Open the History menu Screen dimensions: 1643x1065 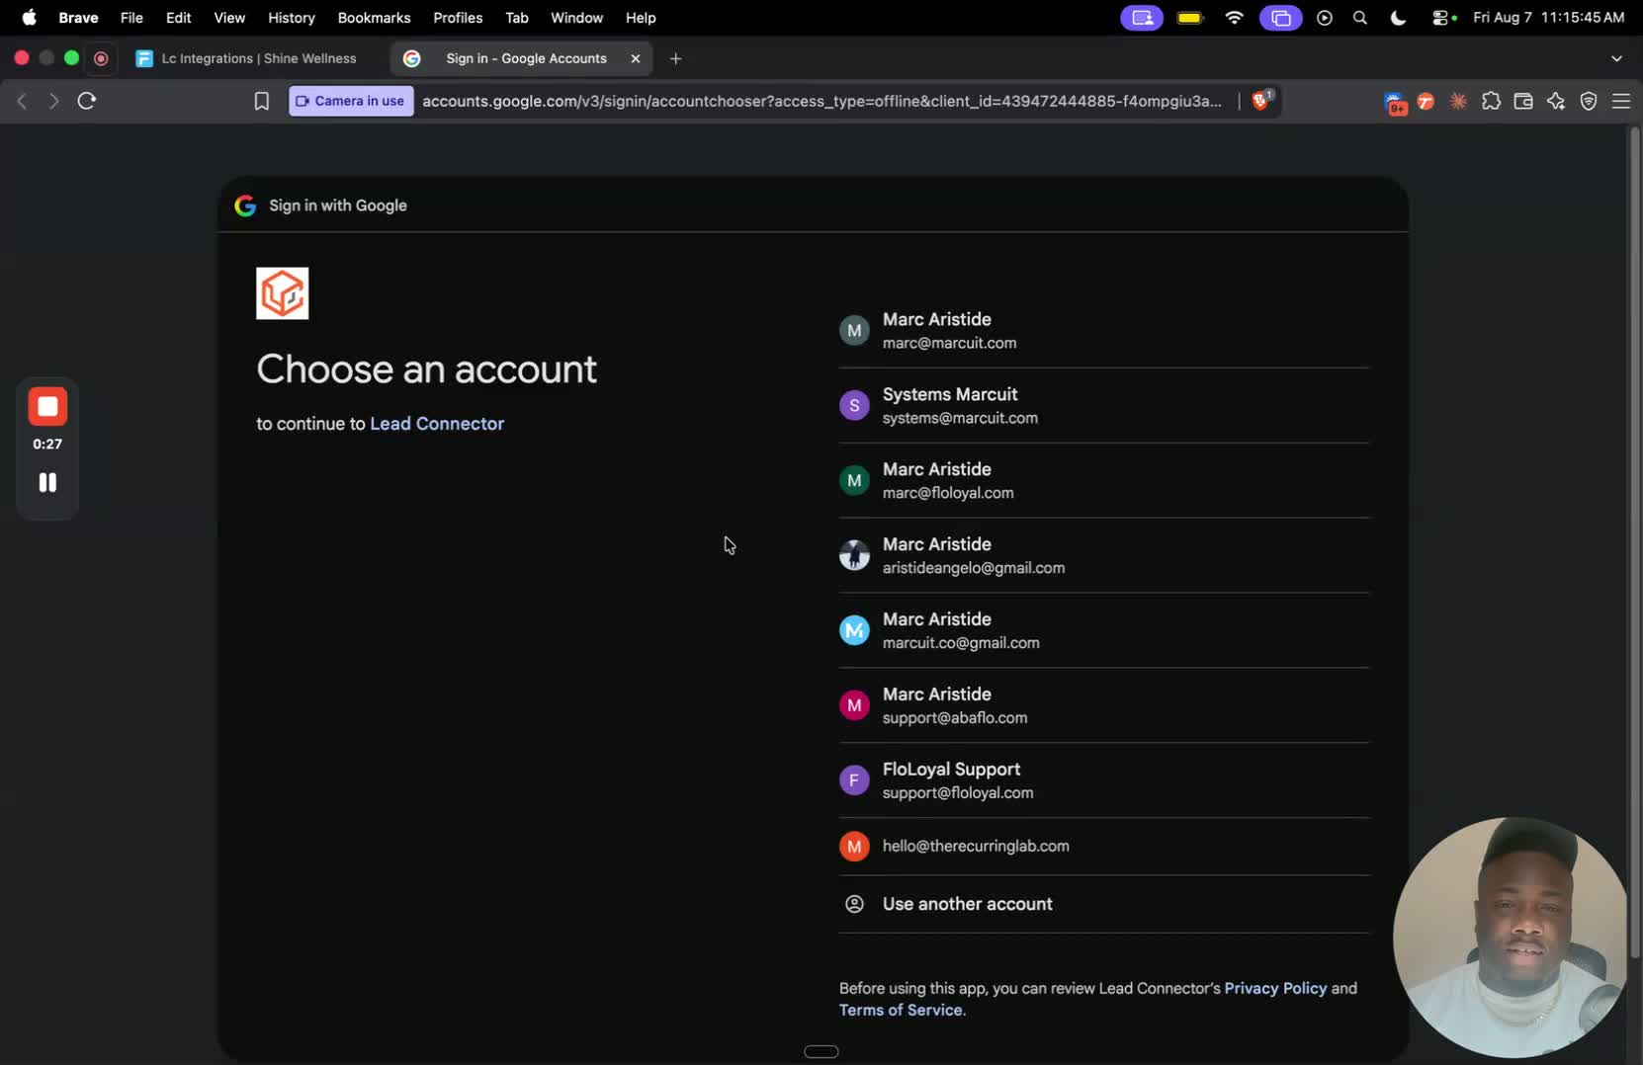tap(292, 18)
